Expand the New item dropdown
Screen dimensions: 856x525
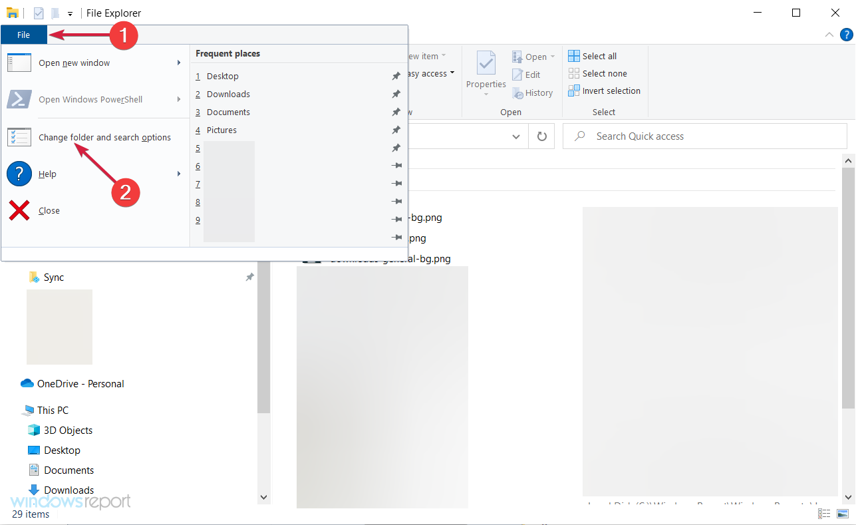[444, 56]
